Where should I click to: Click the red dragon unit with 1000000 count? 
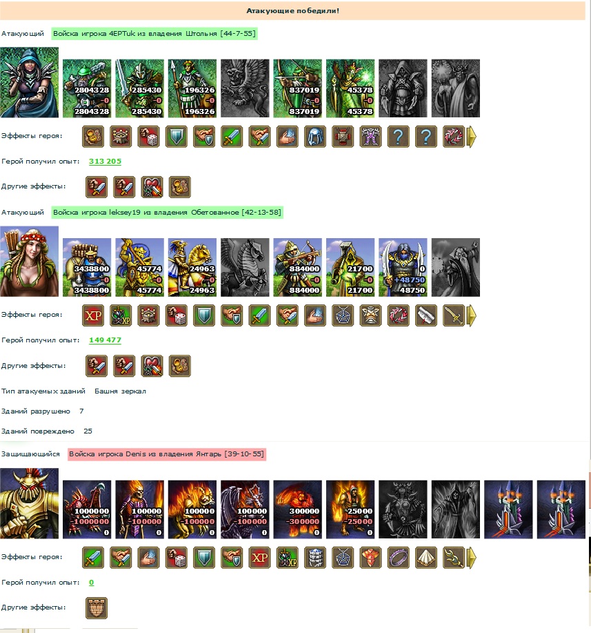click(87, 509)
